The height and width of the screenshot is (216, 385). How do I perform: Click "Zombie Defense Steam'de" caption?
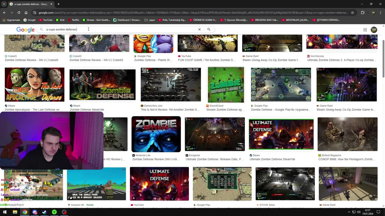87,110
